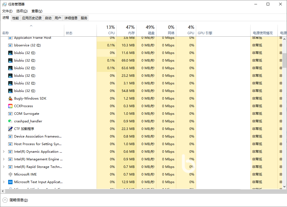The image size is (287, 207).
Task: Open the 选项(O) menu
Action: click(x=22, y=11)
